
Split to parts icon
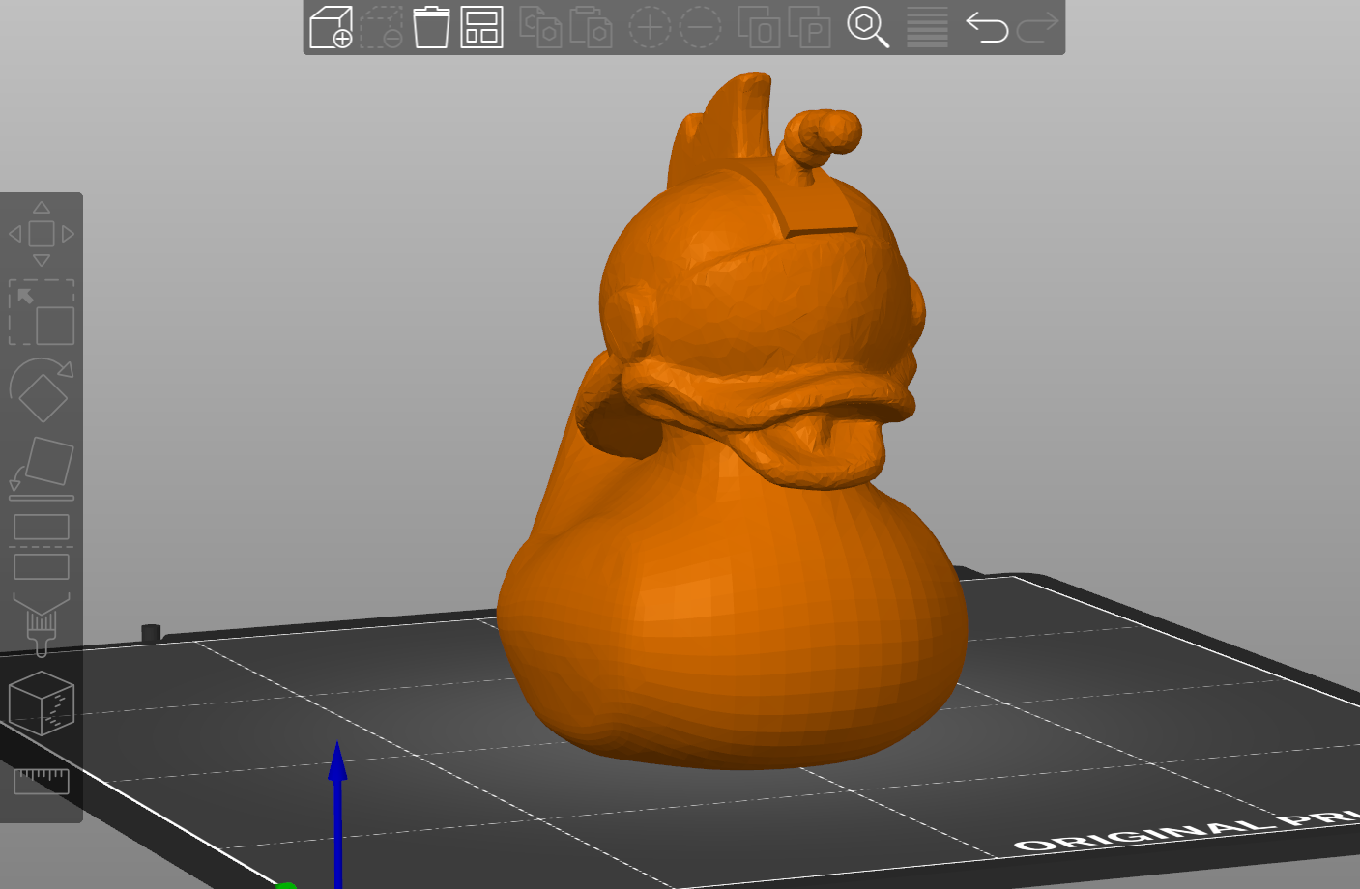pos(810,27)
